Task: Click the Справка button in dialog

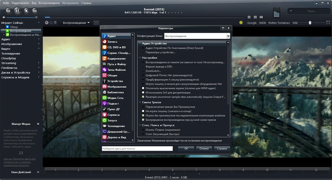Action: click(222, 149)
